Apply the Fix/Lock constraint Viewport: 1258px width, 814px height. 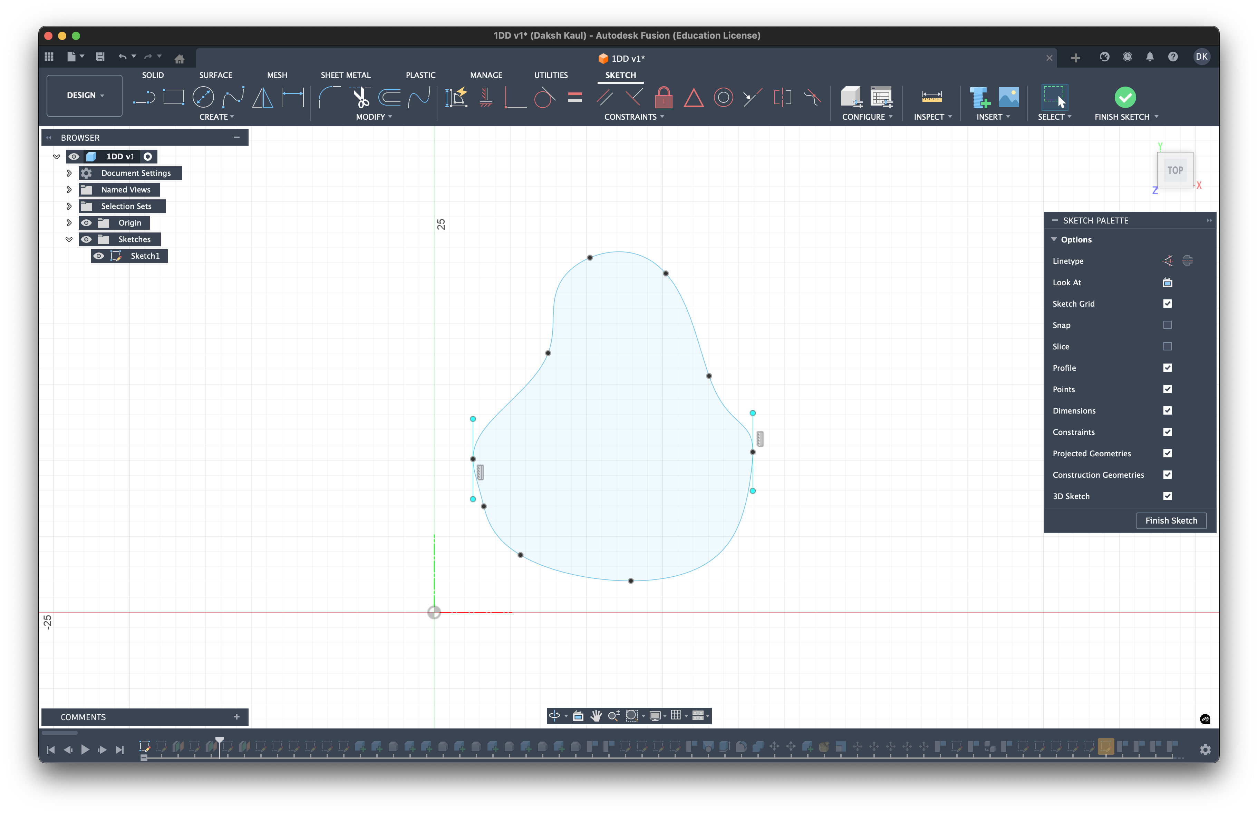tap(664, 97)
